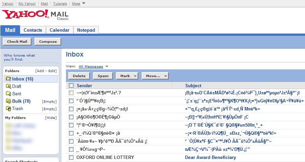This screenshot has height=162, width=305.
Task: Open the Sent folder link
Action: 17,94
